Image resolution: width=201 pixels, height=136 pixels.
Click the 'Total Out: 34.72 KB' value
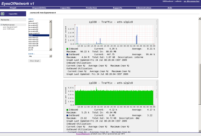click(x=104, y=118)
